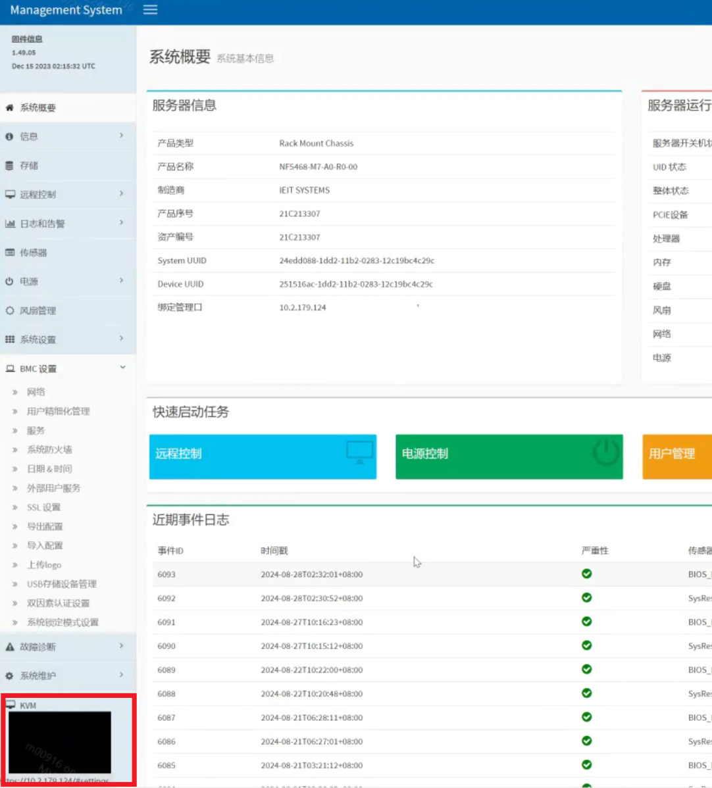The image size is (712, 788).
Task: Click timestamp 2024-08-22T10:22:00+08:00
Action: pyautogui.click(x=312, y=670)
